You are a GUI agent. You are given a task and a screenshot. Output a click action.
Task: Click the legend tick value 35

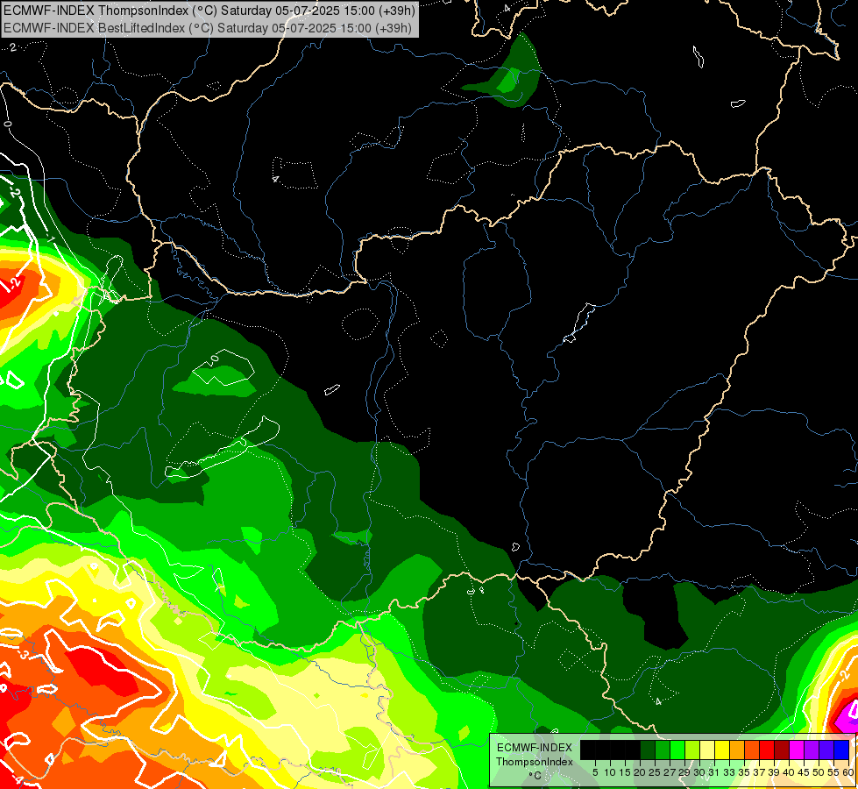point(744,772)
